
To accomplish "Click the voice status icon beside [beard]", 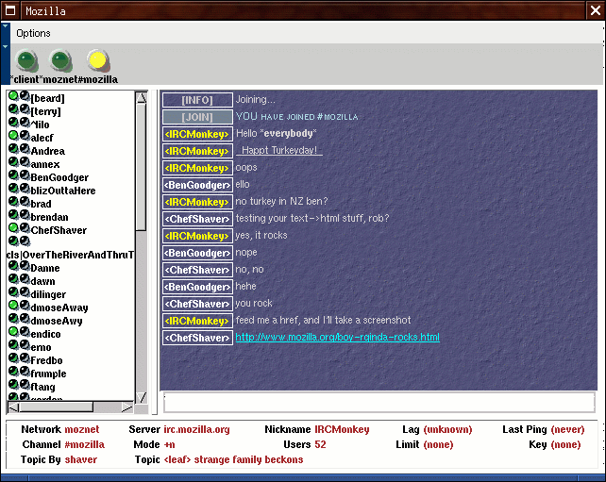I will [x=25, y=96].
